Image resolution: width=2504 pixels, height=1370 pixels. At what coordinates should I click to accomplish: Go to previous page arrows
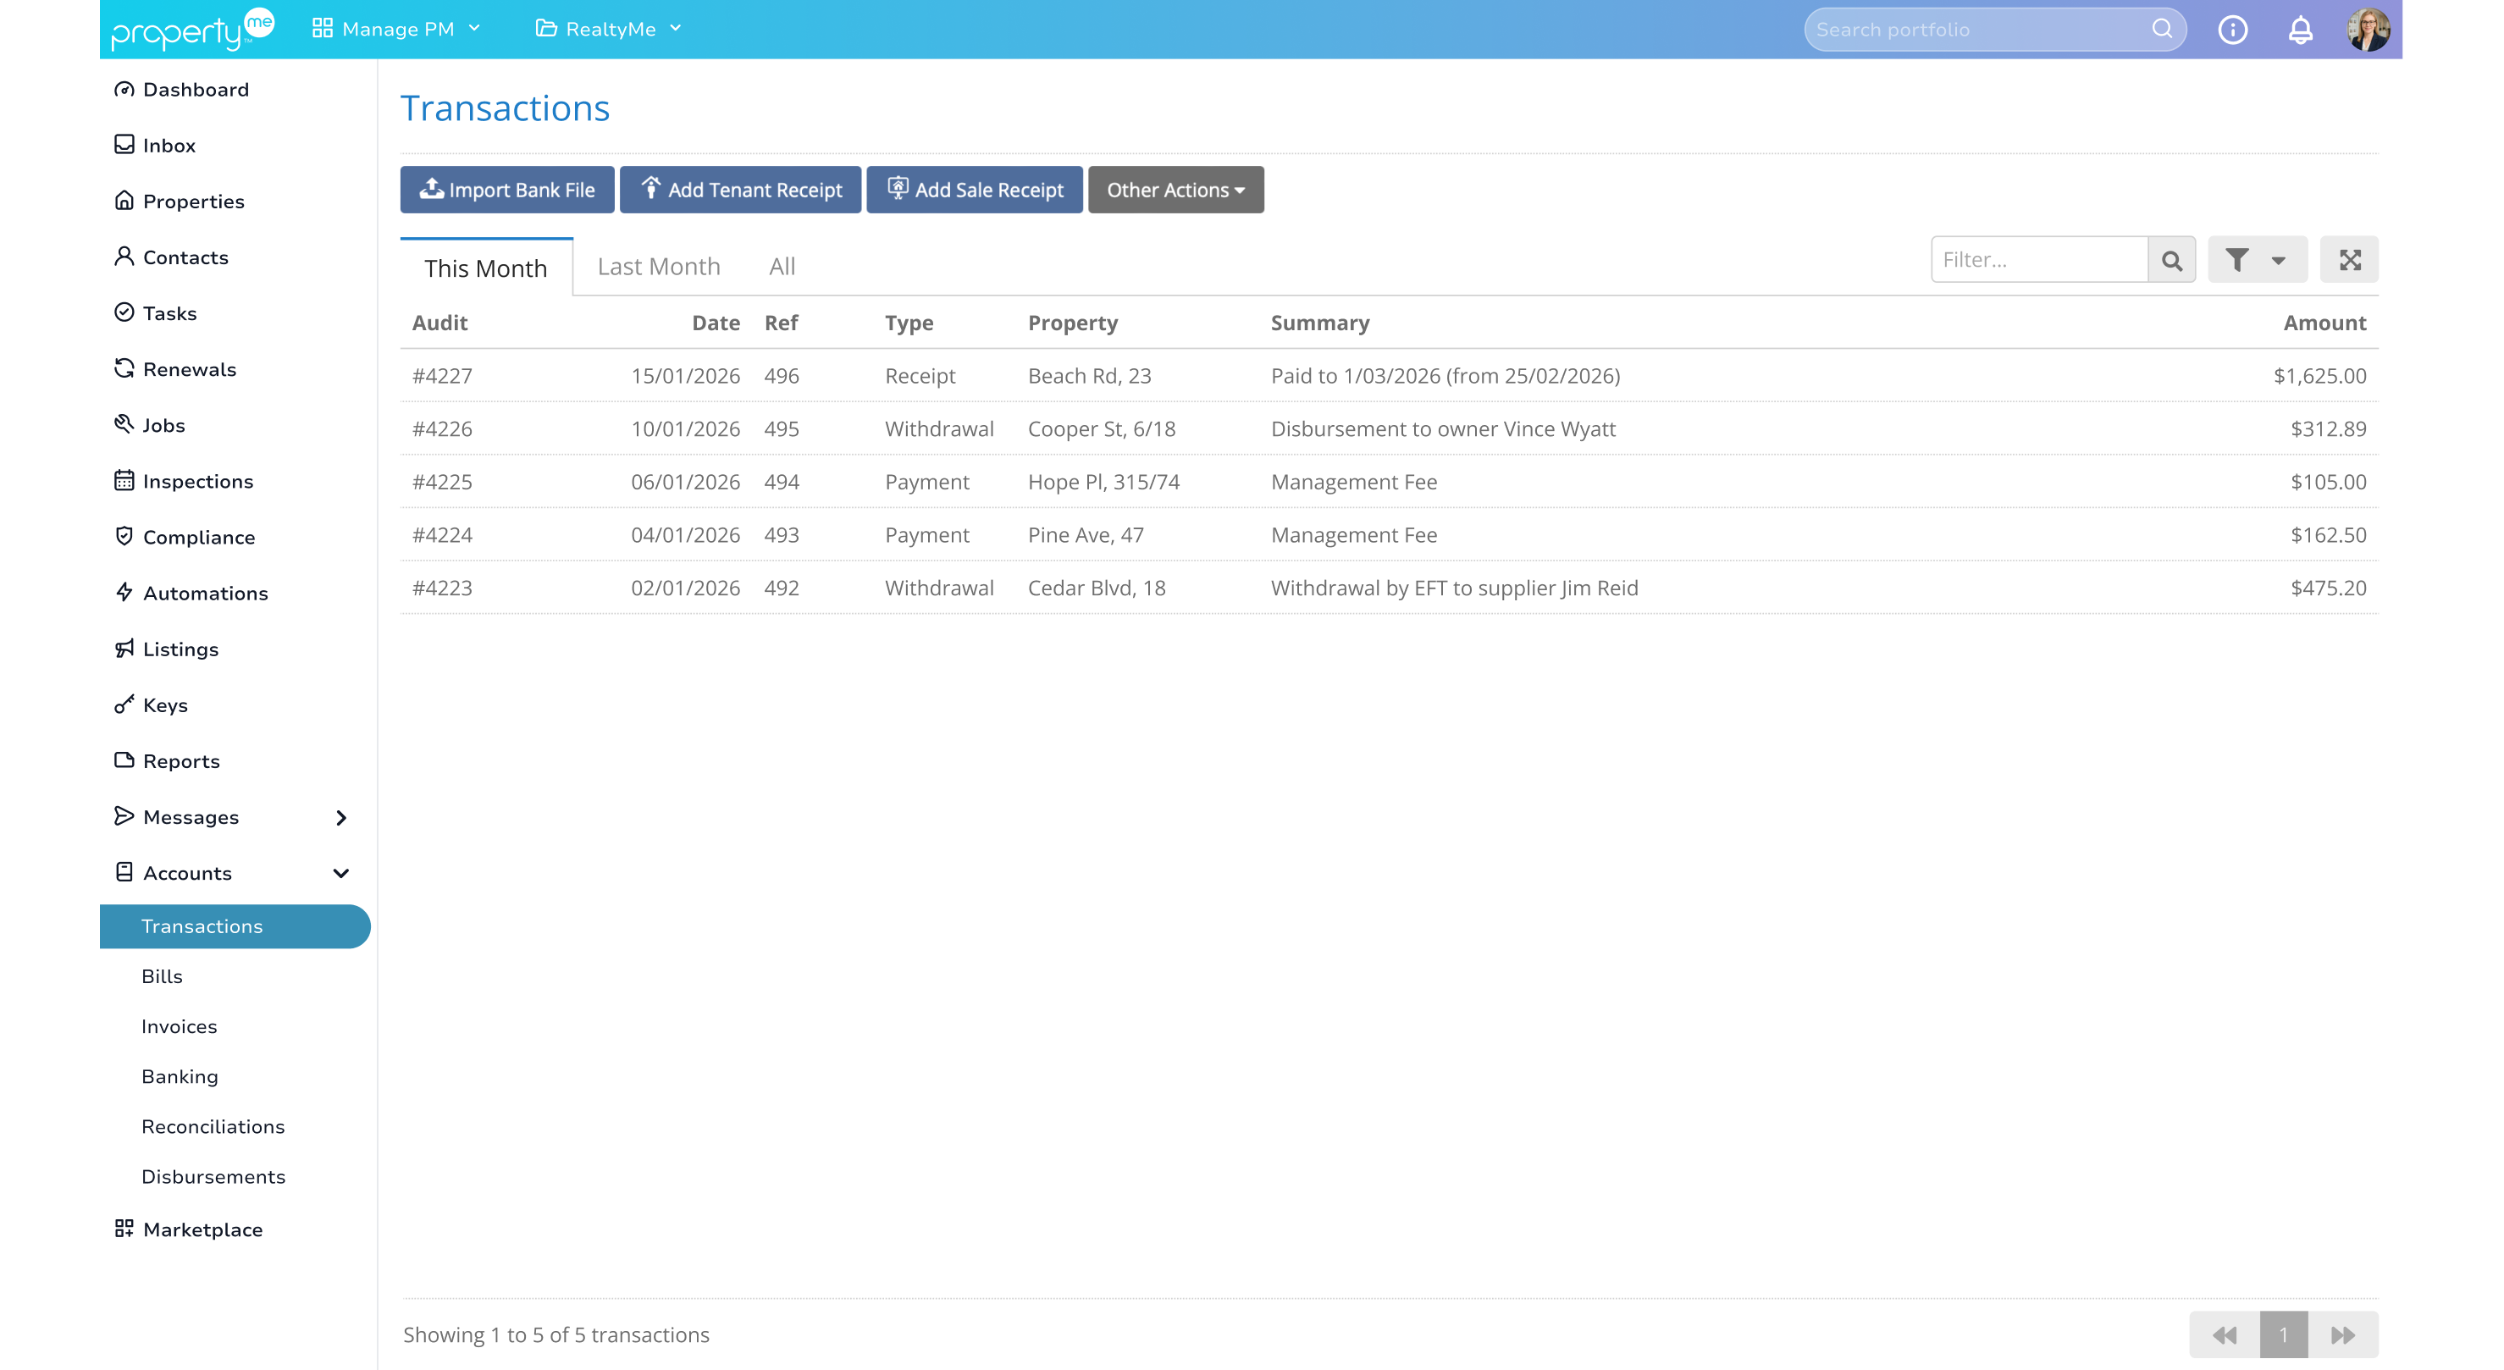(2224, 1335)
